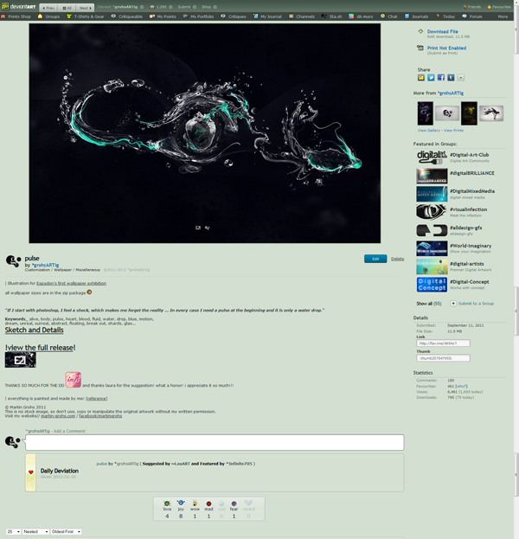Open the full release preview thumbnail

[x=20, y=360]
